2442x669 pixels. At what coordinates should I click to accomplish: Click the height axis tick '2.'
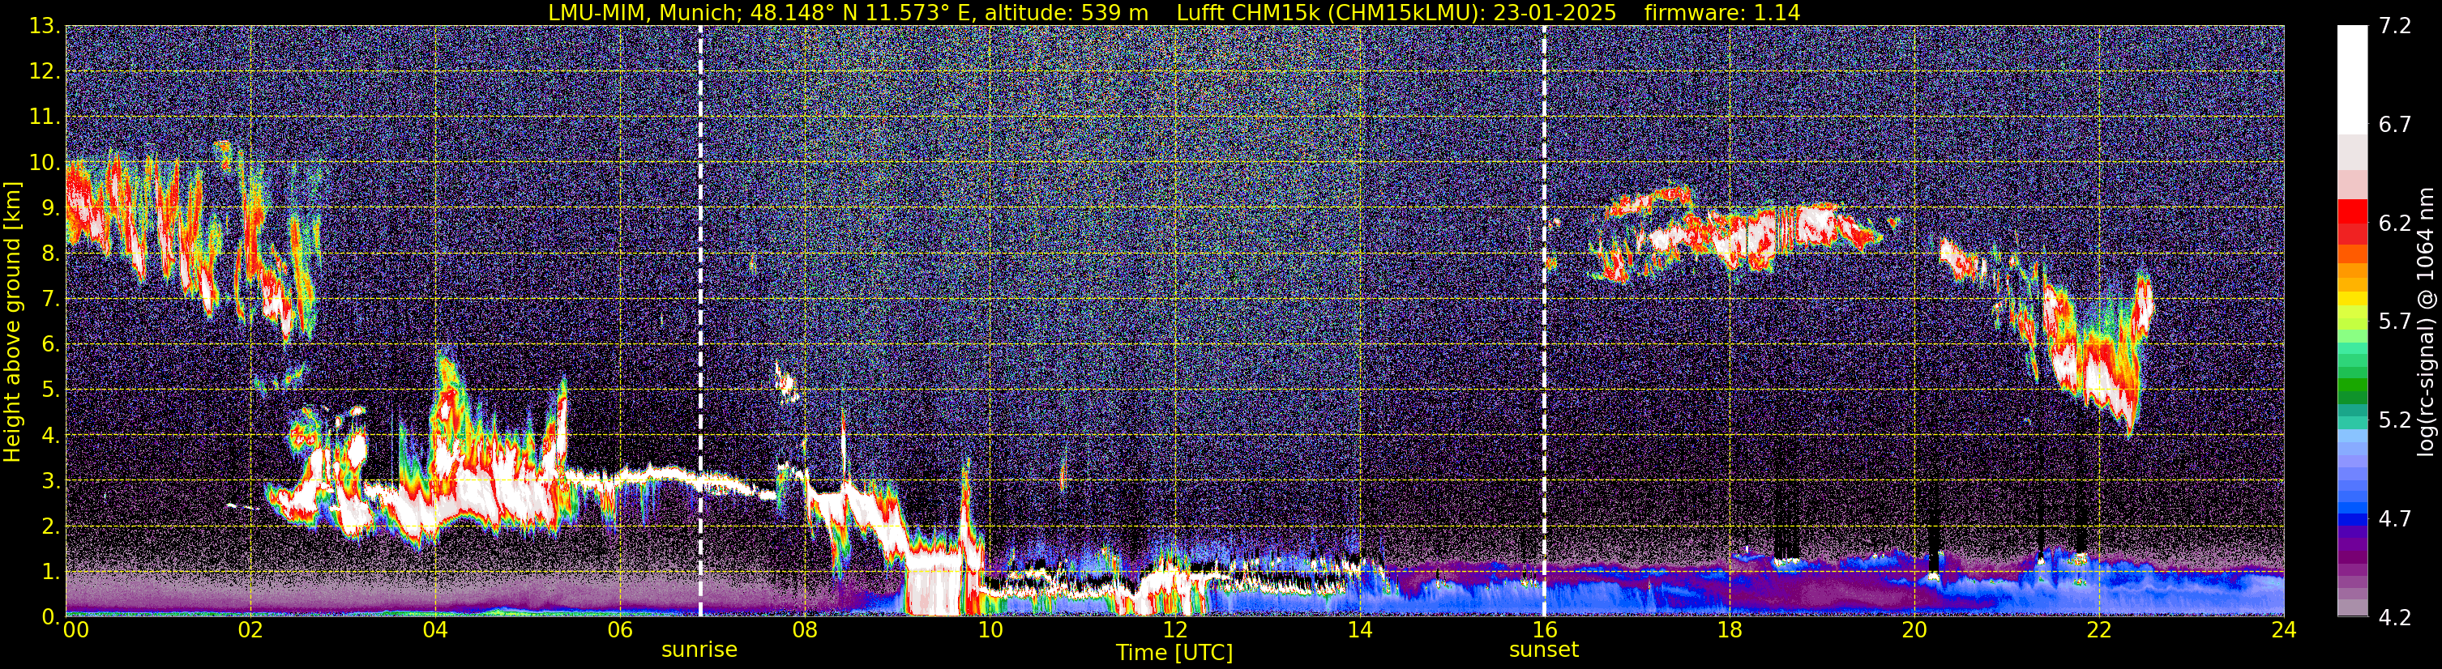50,527
